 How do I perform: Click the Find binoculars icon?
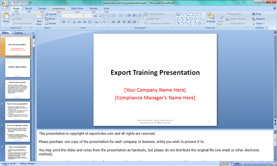tap(253, 14)
